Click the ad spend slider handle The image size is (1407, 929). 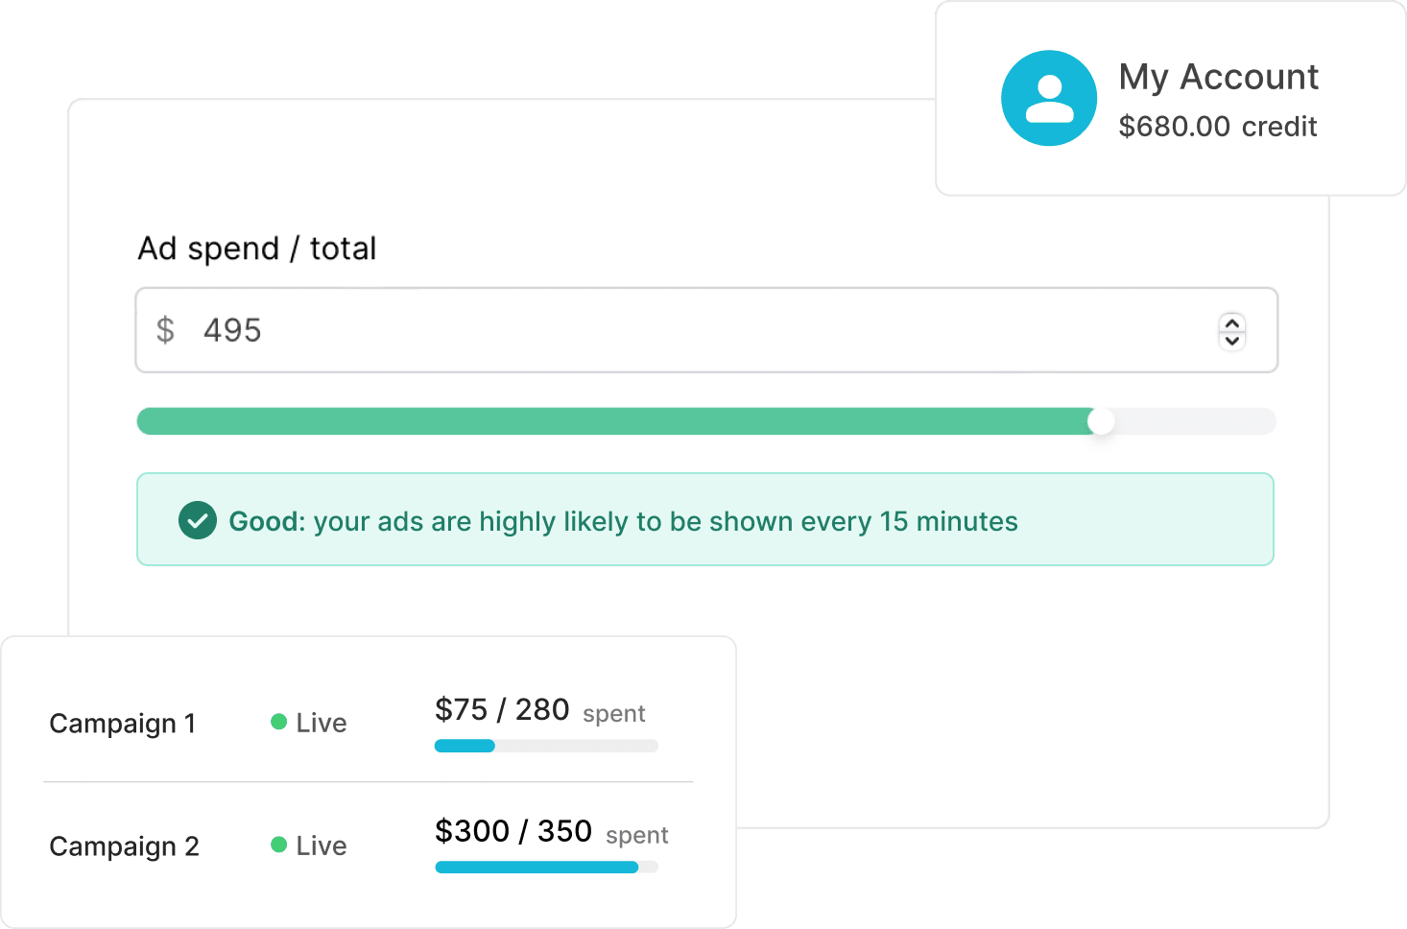point(1101,421)
